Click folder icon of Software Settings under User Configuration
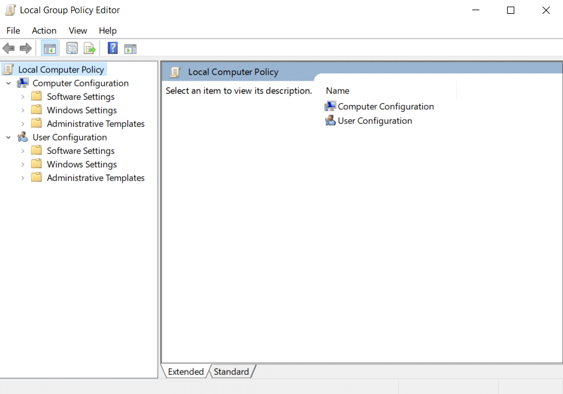The width and height of the screenshot is (563, 394). click(x=36, y=150)
